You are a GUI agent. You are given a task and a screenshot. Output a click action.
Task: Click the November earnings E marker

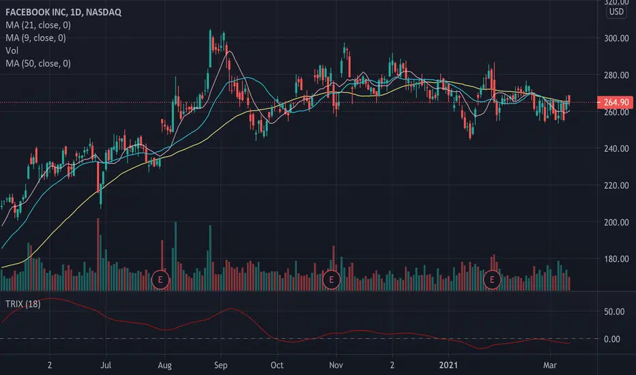[332, 280]
